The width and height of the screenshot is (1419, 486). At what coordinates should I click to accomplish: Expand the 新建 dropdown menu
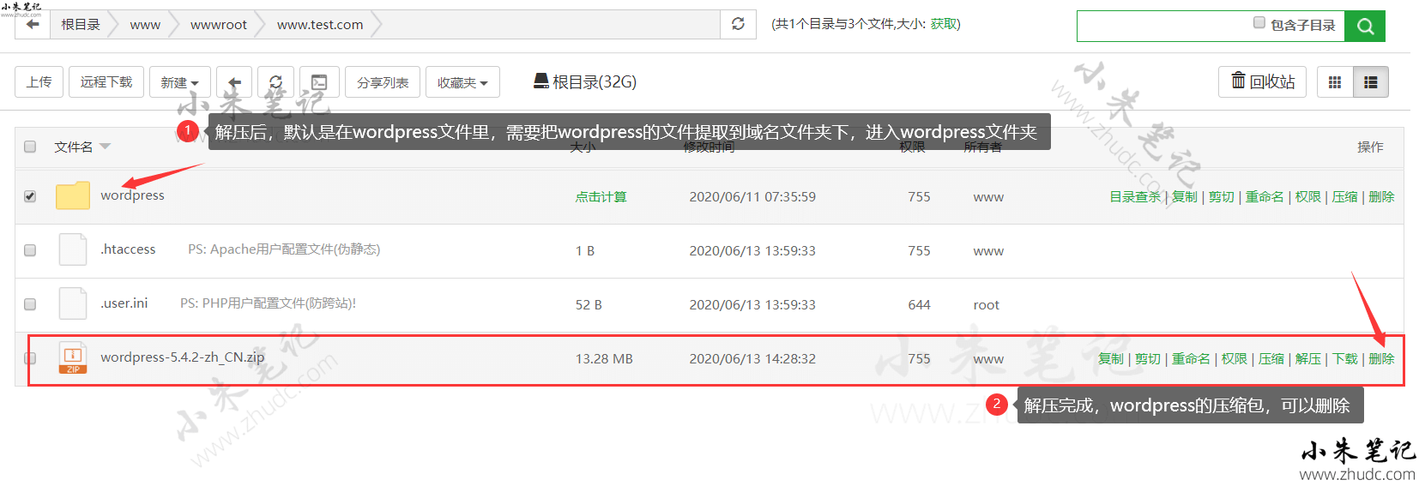[x=179, y=82]
